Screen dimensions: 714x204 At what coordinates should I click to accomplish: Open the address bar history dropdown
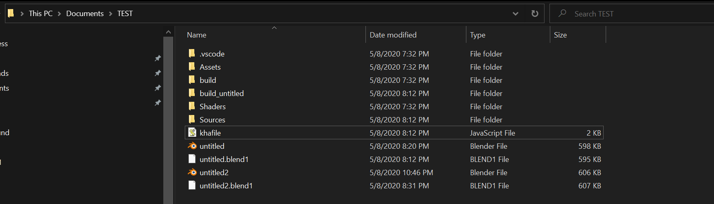tap(516, 14)
